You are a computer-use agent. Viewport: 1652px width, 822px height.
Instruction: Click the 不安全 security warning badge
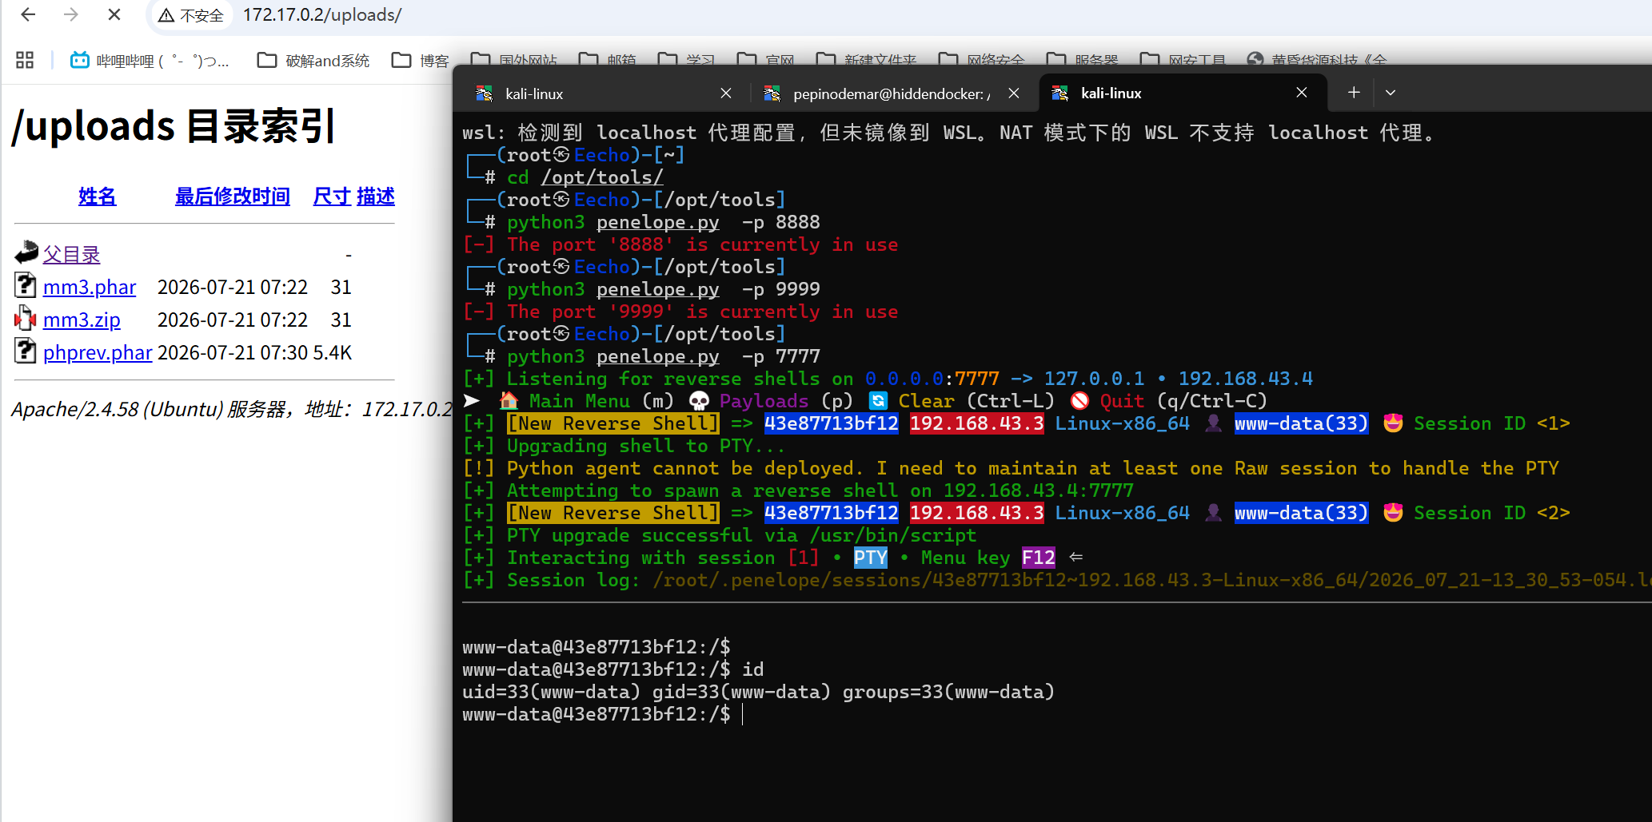[191, 15]
